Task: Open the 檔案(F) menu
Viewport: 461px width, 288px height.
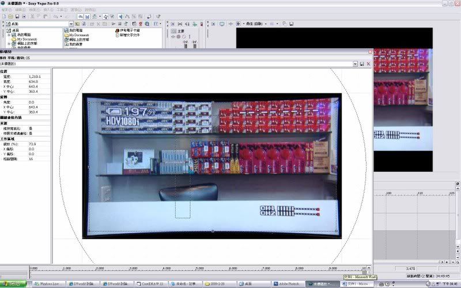Action: coord(6,10)
